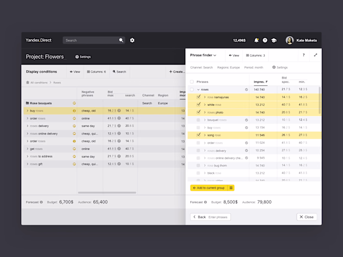
Task: Open list menu icon next to Add to current group
Action: tap(231, 187)
